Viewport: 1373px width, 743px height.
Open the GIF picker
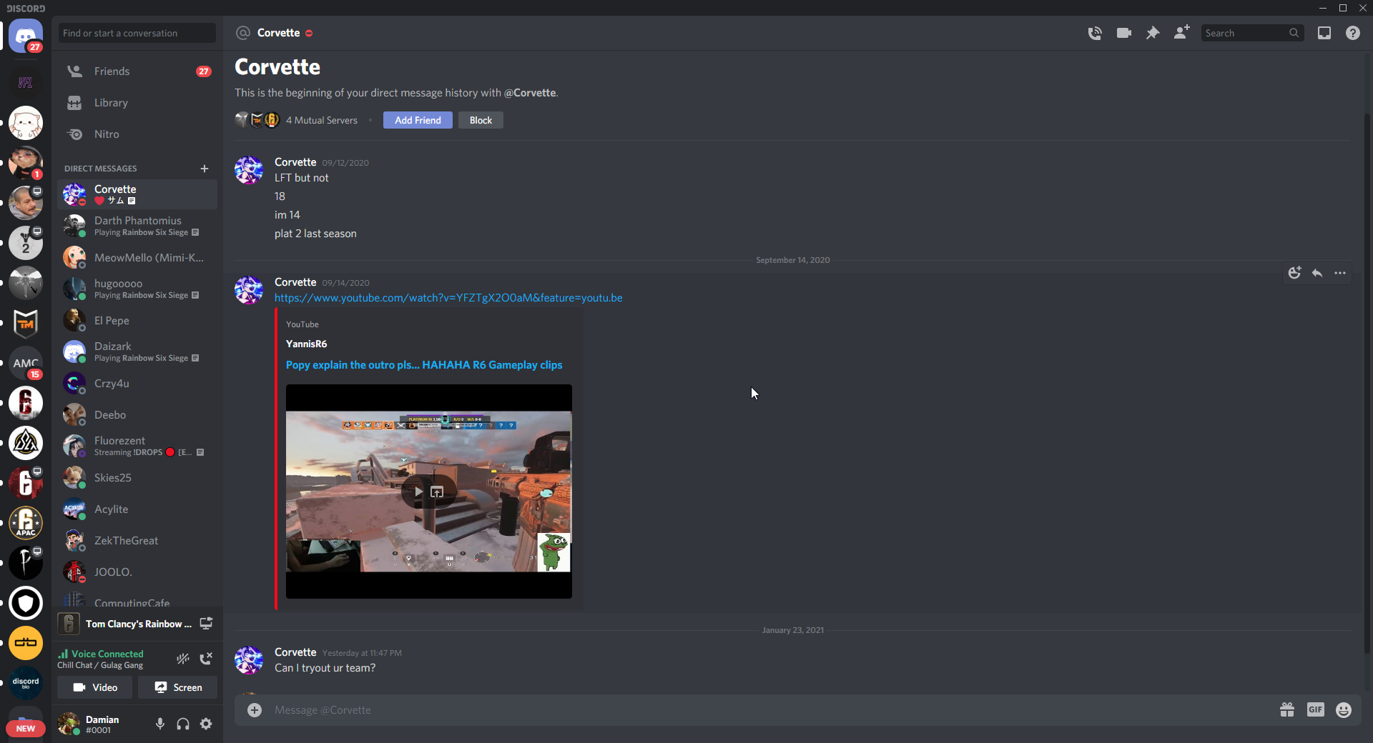point(1315,709)
